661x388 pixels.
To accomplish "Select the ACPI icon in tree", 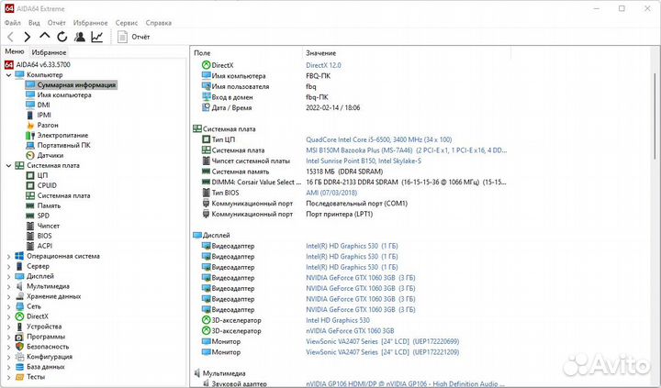I will 30,246.
